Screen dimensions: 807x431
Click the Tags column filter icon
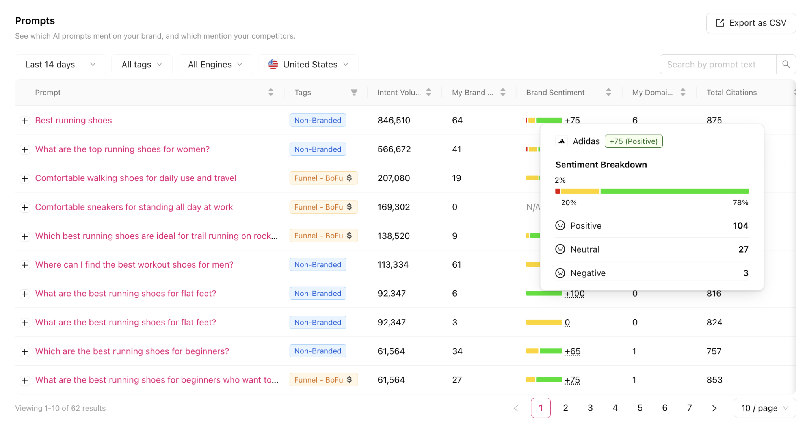tap(354, 92)
